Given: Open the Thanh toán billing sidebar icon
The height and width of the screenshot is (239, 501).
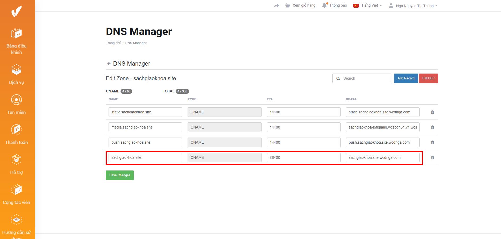Looking at the screenshot, I should coord(16,130).
